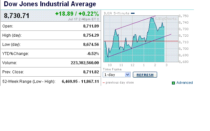210x131 pixels.
Task: Click the YTD%Change value -0.52%
Action: click(93, 54)
